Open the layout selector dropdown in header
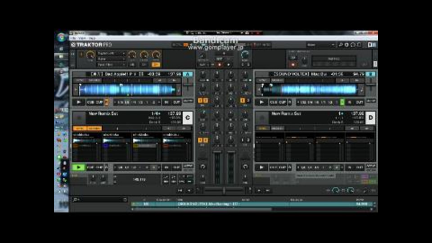 [x=321, y=45]
